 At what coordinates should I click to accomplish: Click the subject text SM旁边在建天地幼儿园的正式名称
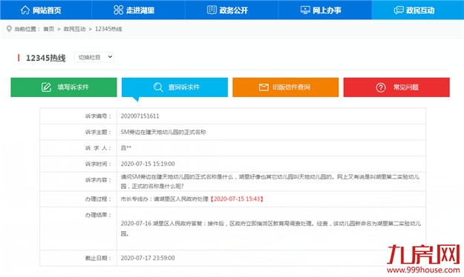coord(163,132)
